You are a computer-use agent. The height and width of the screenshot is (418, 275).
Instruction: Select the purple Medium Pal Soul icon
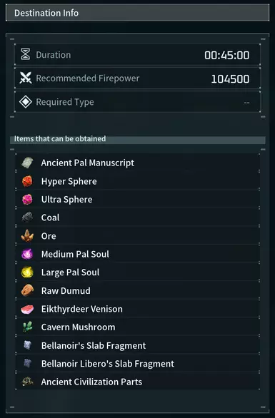(x=27, y=254)
